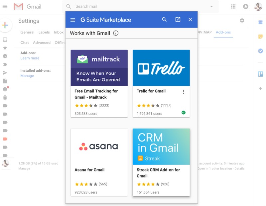Image resolution: width=266 pixels, height=206 pixels.
Task: Open more options for Trello for Gmail
Action: point(184,92)
